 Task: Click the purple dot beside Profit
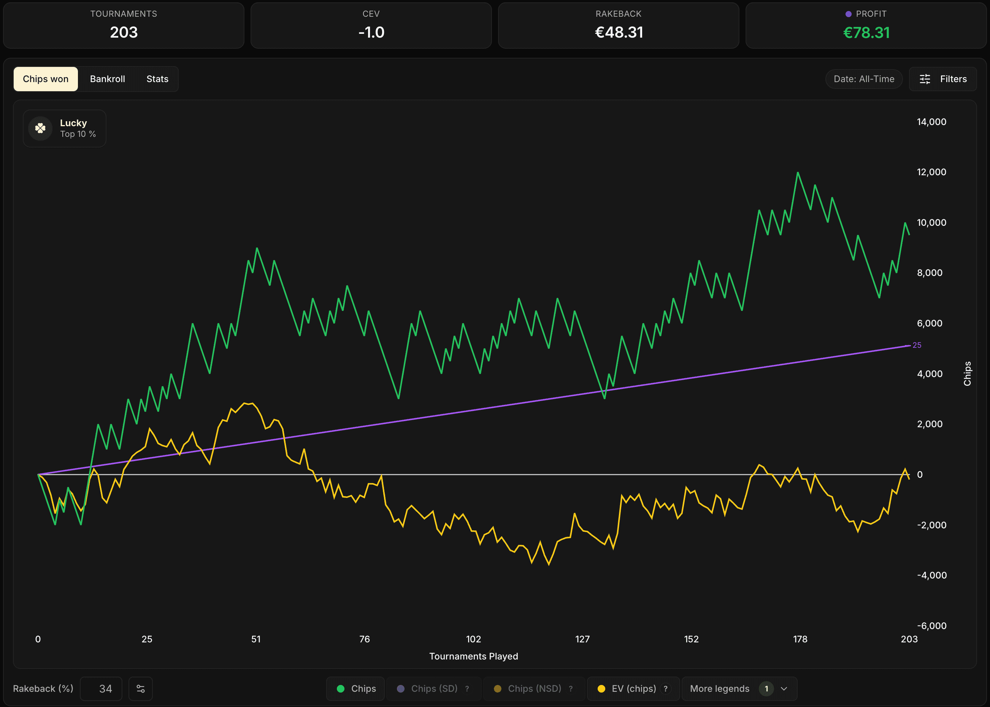coord(848,14)
